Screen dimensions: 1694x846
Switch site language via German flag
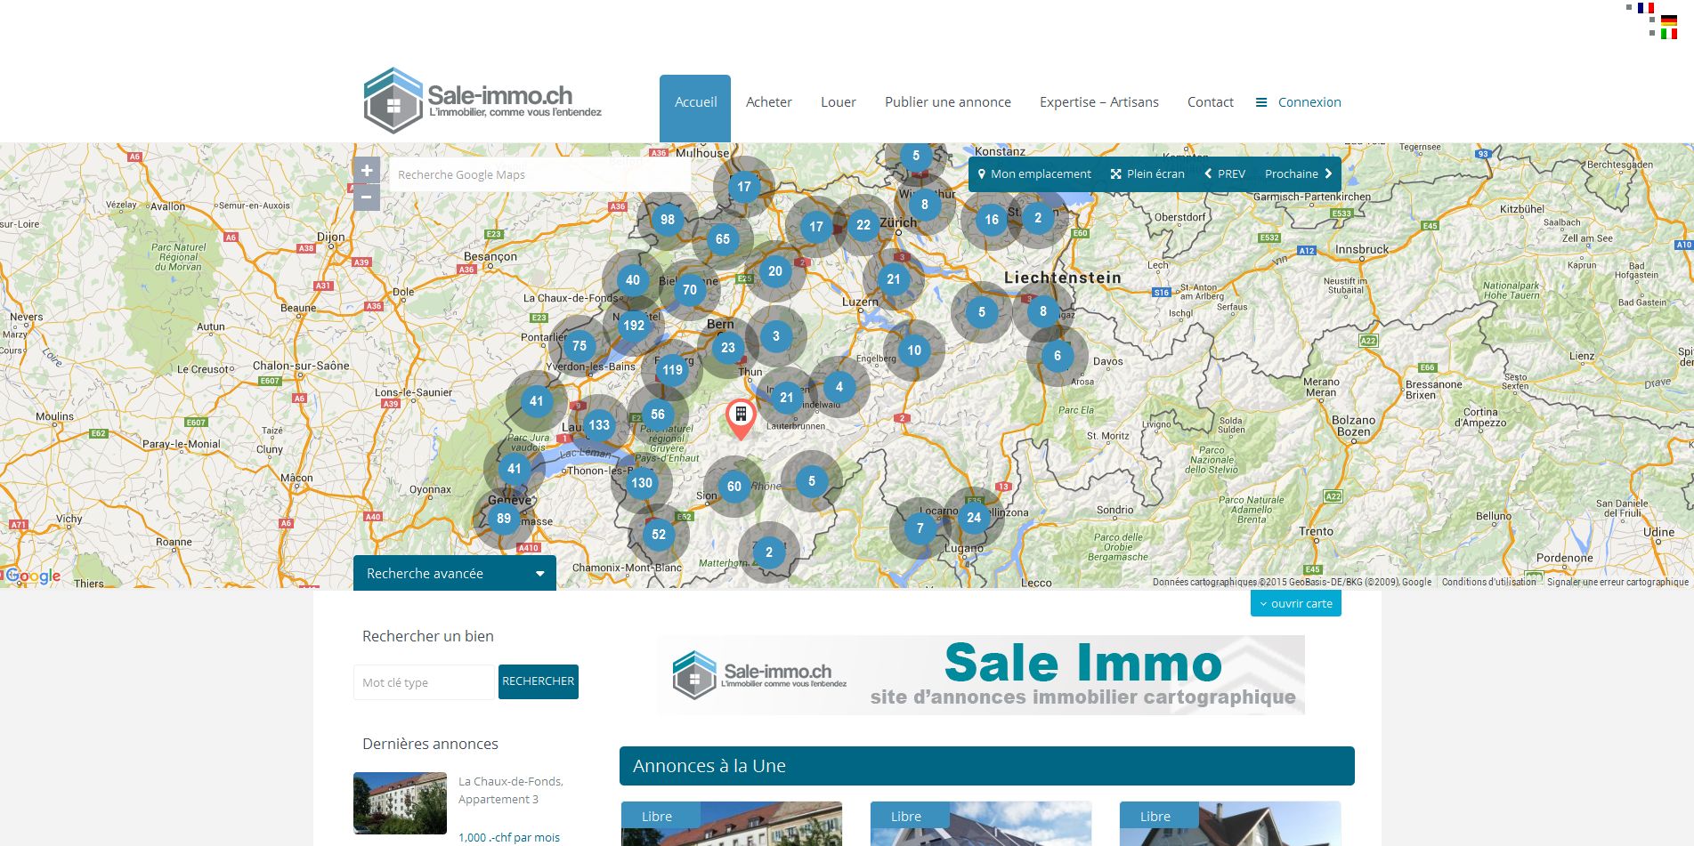pyautogui.click(x=1669, y=20)
